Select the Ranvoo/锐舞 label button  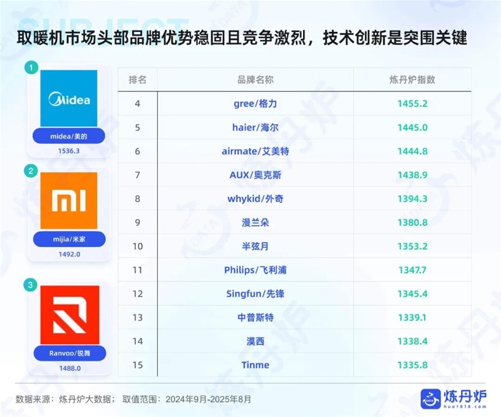pyautogui.click(x=69, y=353)
